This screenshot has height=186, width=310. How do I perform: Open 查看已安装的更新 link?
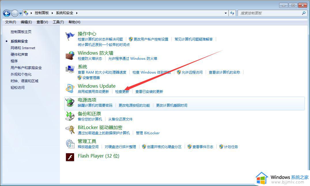[x=149, y=91]
